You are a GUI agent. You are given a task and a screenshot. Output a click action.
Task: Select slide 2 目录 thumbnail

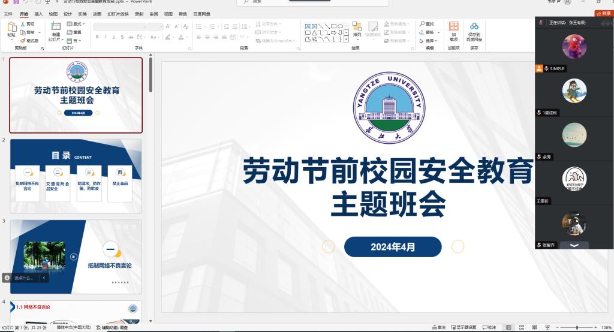[x=76, y=171]
